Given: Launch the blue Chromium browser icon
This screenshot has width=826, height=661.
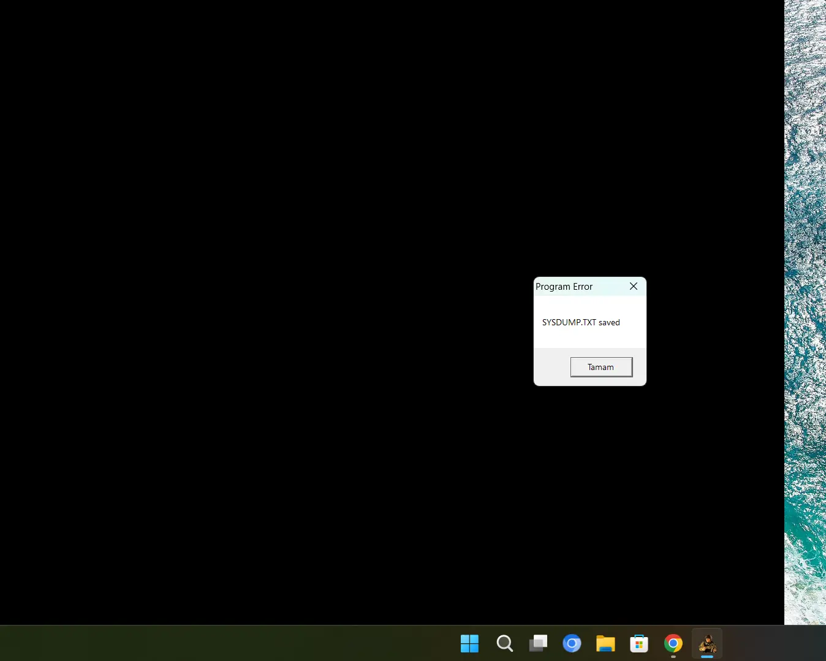Looking at the screenshot, I should click(x=572, y=643).
